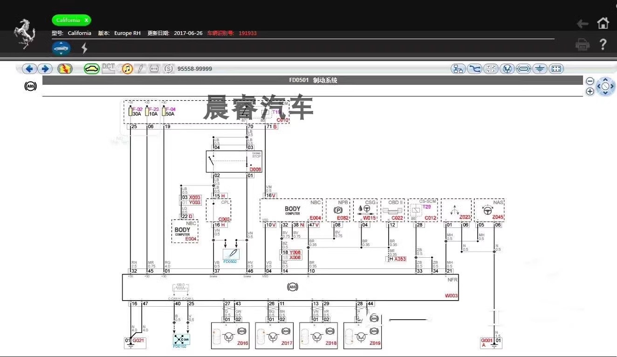Click the Z045 NAS steering sensor label
This screenshot has width=617, height=357.
(x=498, y=217)
